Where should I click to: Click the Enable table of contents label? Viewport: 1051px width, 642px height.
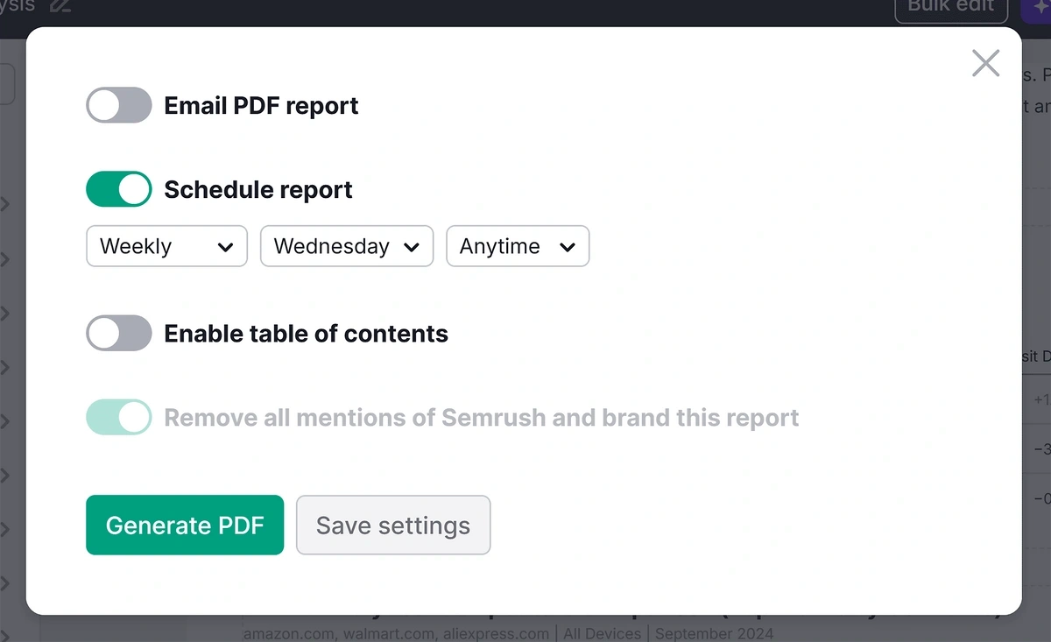(x=307, y=334)
